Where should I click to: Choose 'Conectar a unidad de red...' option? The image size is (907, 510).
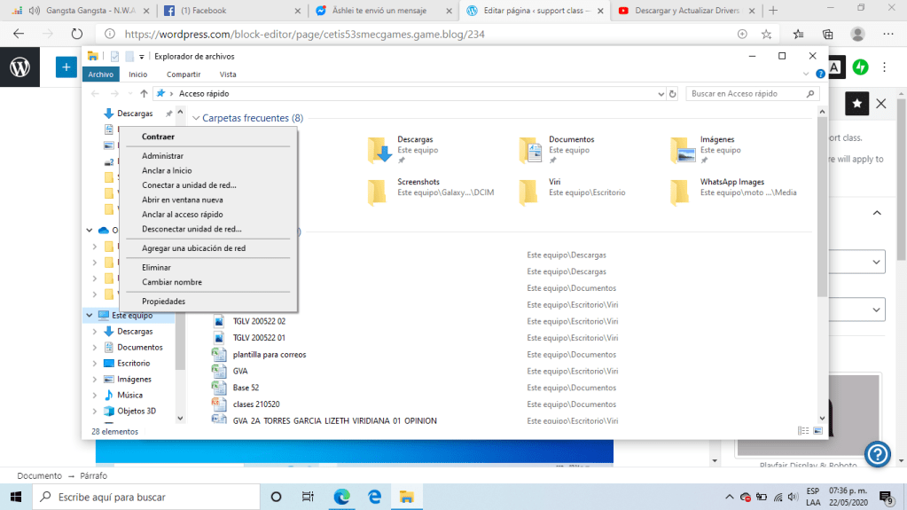point(189,185)
